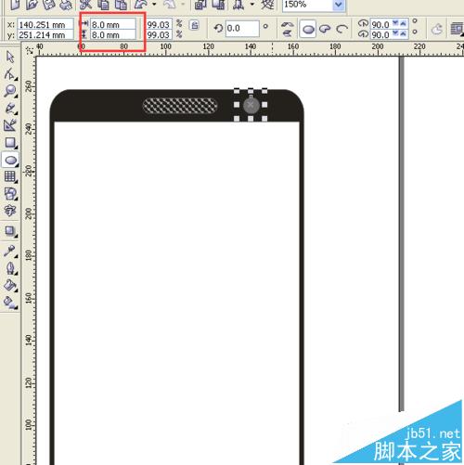Viewport: 464px width, 465px height.
Task: Select the Smart Drawing tool
Action: [10, 125]
